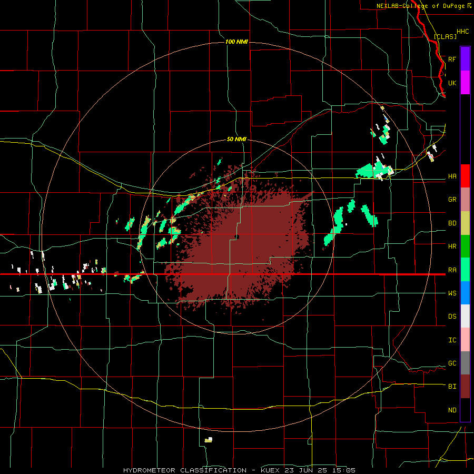Click the RF purple legend swatch
Viewport: 474px width, 474px height.
coord(465,59)
